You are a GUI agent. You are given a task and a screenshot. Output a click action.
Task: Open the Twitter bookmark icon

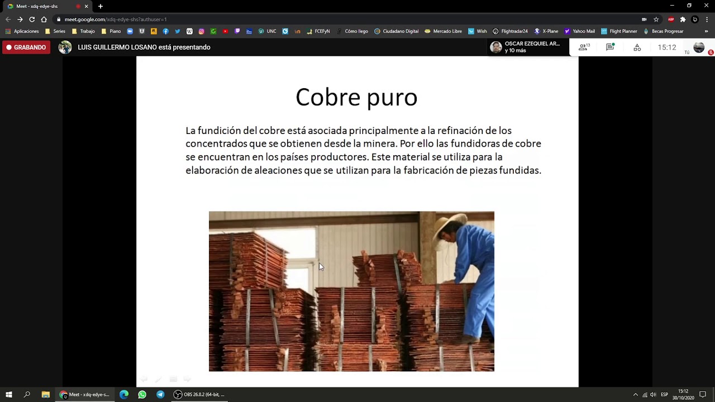(x=178, y=31)
